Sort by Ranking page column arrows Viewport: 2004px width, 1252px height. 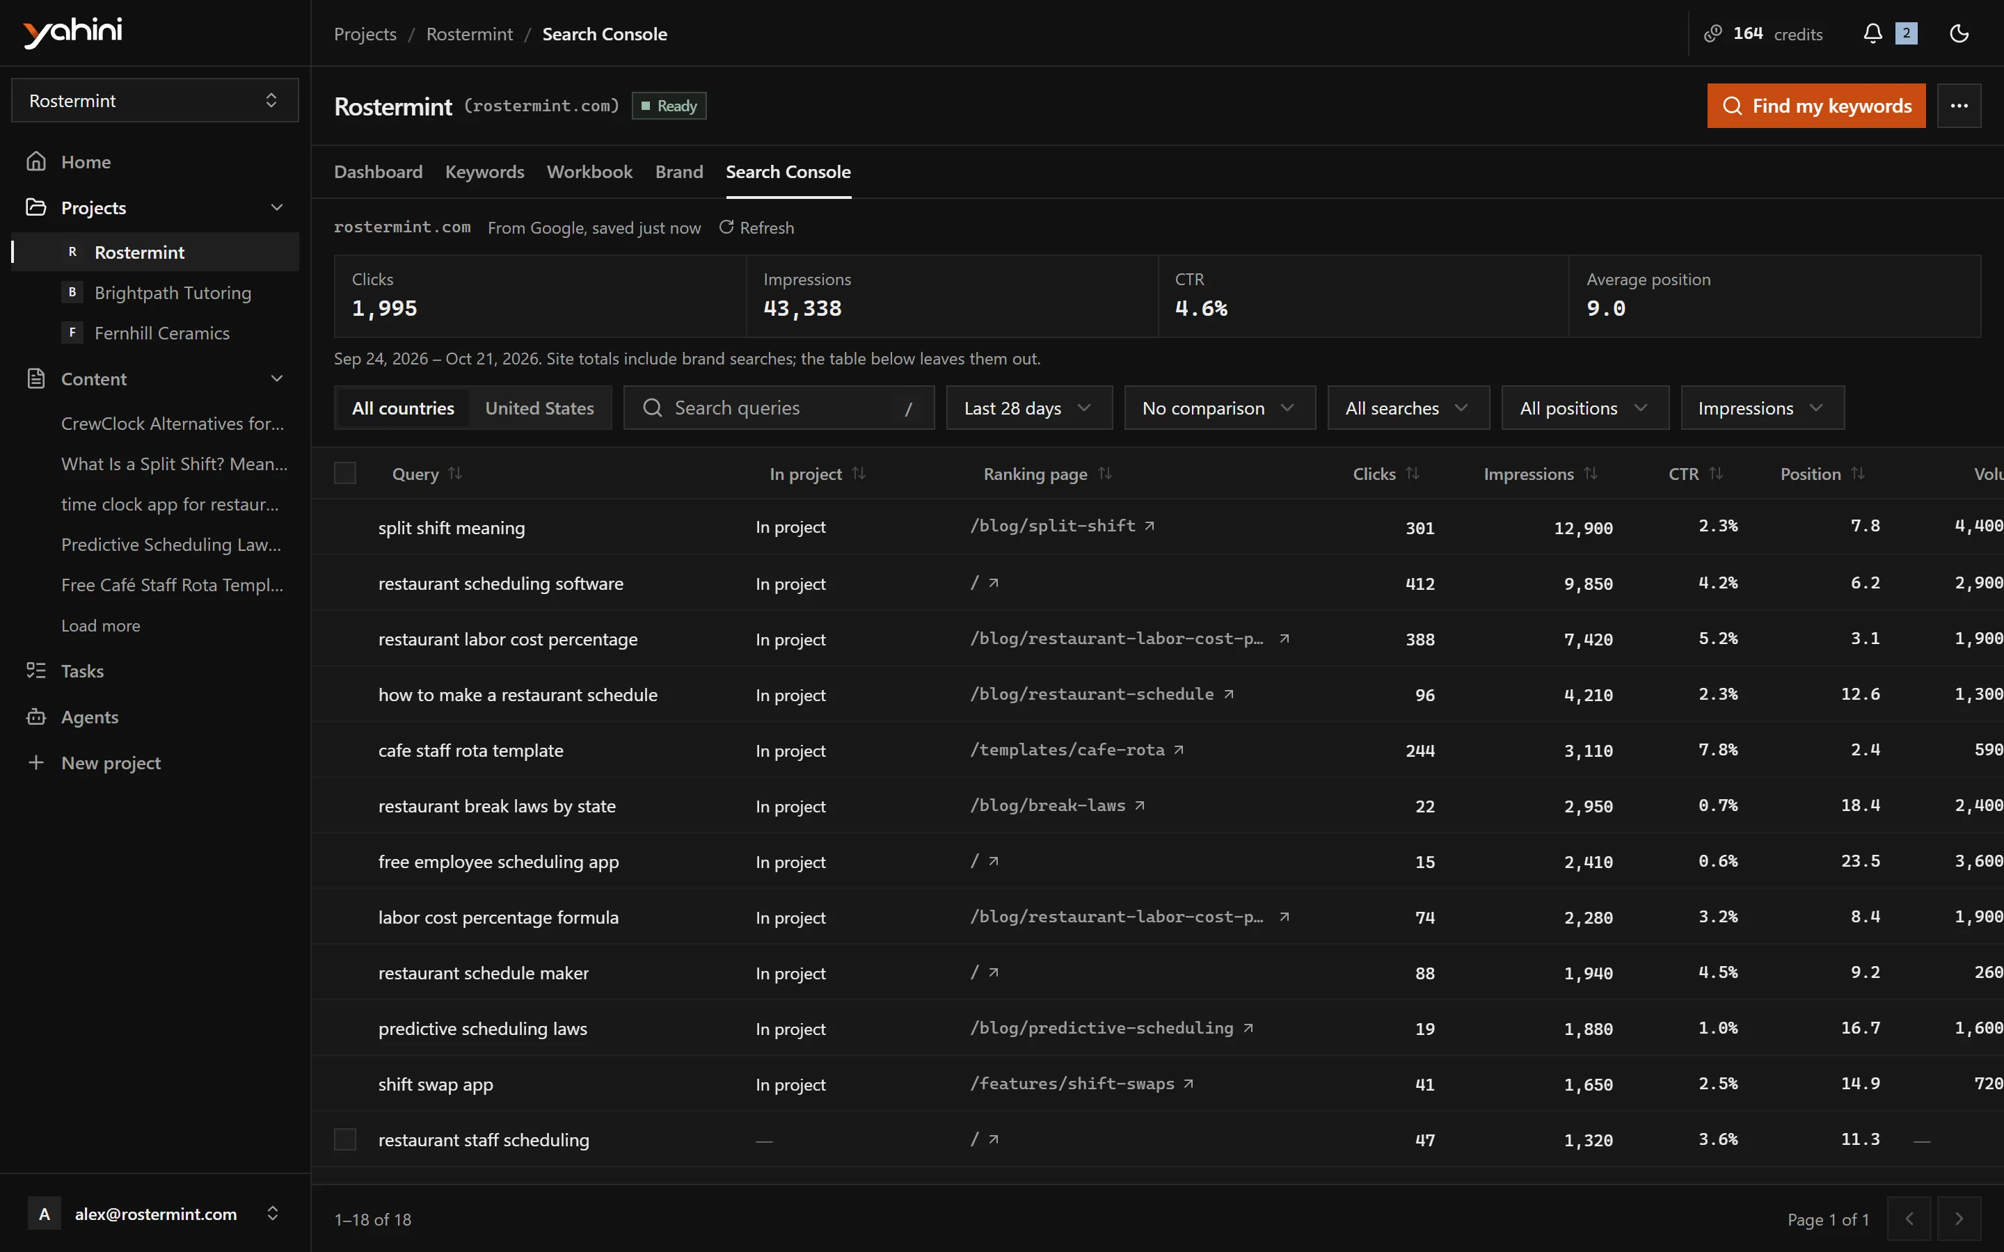click(1105, 474)
